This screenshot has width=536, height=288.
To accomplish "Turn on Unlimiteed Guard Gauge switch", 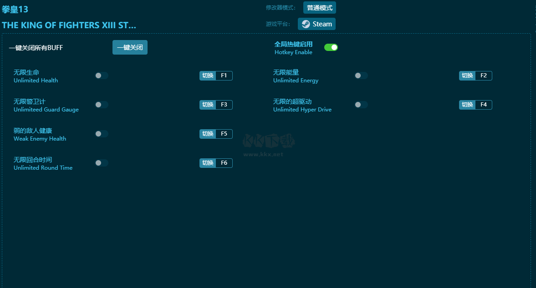I will [102, 105].
